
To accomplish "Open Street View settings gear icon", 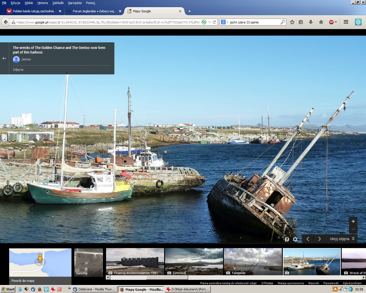I will 295,239.
